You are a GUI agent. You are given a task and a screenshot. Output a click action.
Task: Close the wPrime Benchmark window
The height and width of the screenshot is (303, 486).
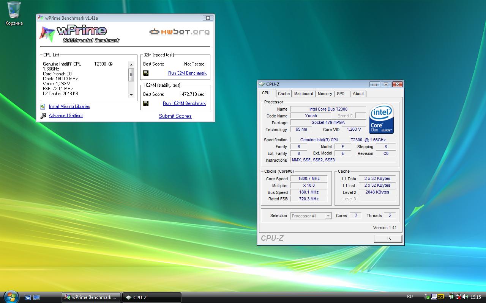[207, 18]
